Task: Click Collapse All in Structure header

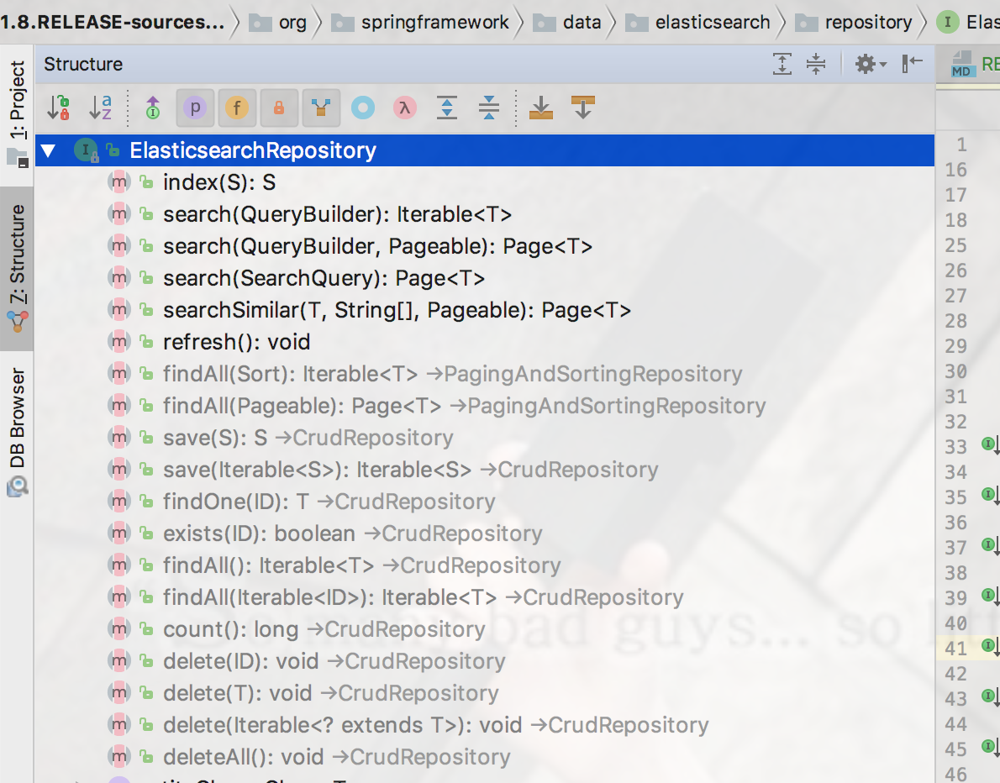Action: click(816, 64)
